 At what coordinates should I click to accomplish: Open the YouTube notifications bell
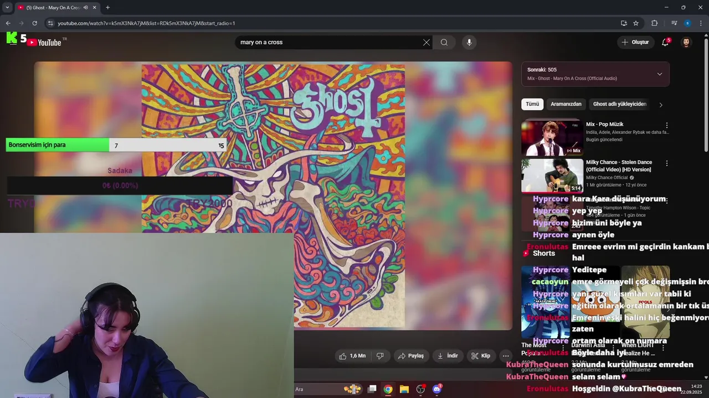(x=665, y=42)
